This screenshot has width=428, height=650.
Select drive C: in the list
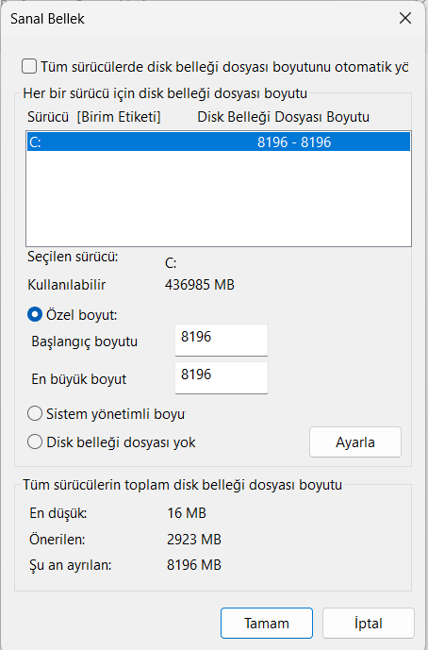click(219, 142)
